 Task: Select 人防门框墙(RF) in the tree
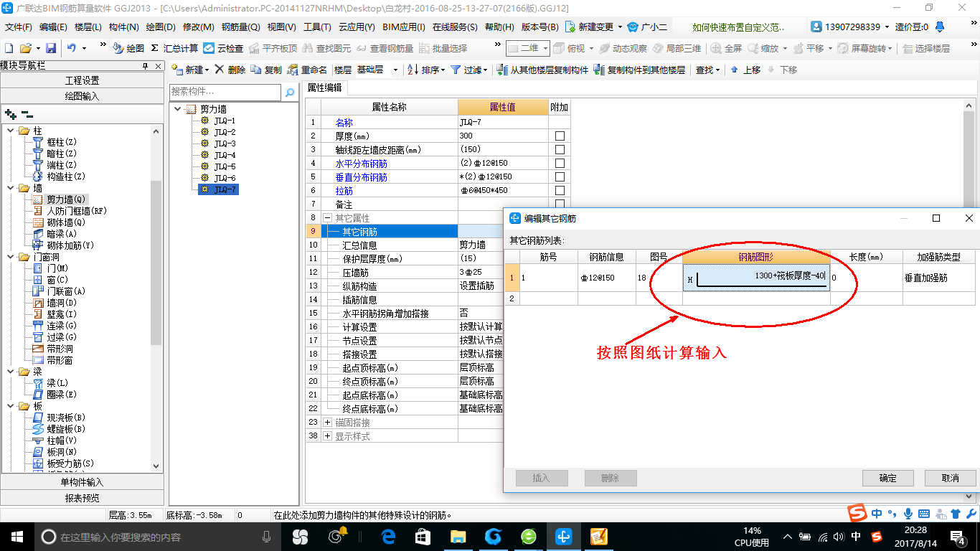point(77,211)
